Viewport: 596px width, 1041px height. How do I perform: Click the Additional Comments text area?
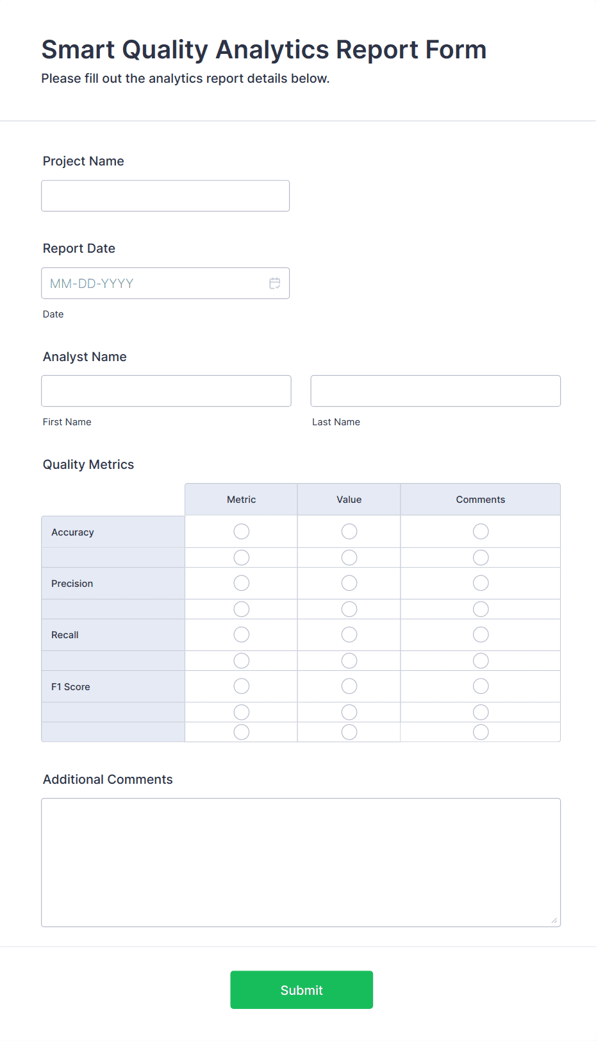(301, 862)
